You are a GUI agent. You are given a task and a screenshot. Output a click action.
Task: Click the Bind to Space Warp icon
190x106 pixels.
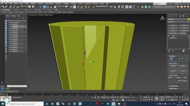coord(18,7)
